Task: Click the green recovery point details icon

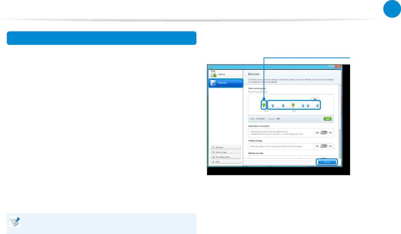Action: click(328, 119)
